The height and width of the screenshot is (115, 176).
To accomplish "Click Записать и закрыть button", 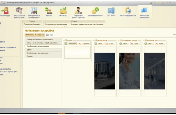I will coord(35,35).
